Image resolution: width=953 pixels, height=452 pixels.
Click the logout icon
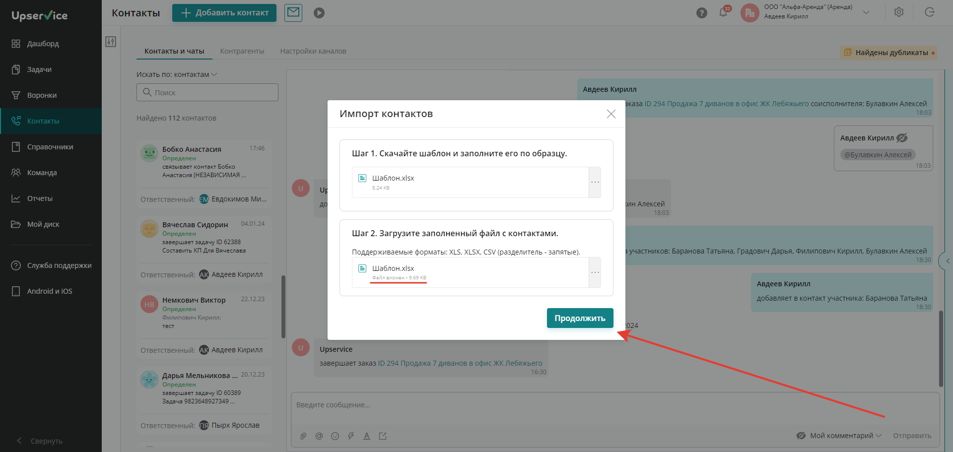(930, 12)
